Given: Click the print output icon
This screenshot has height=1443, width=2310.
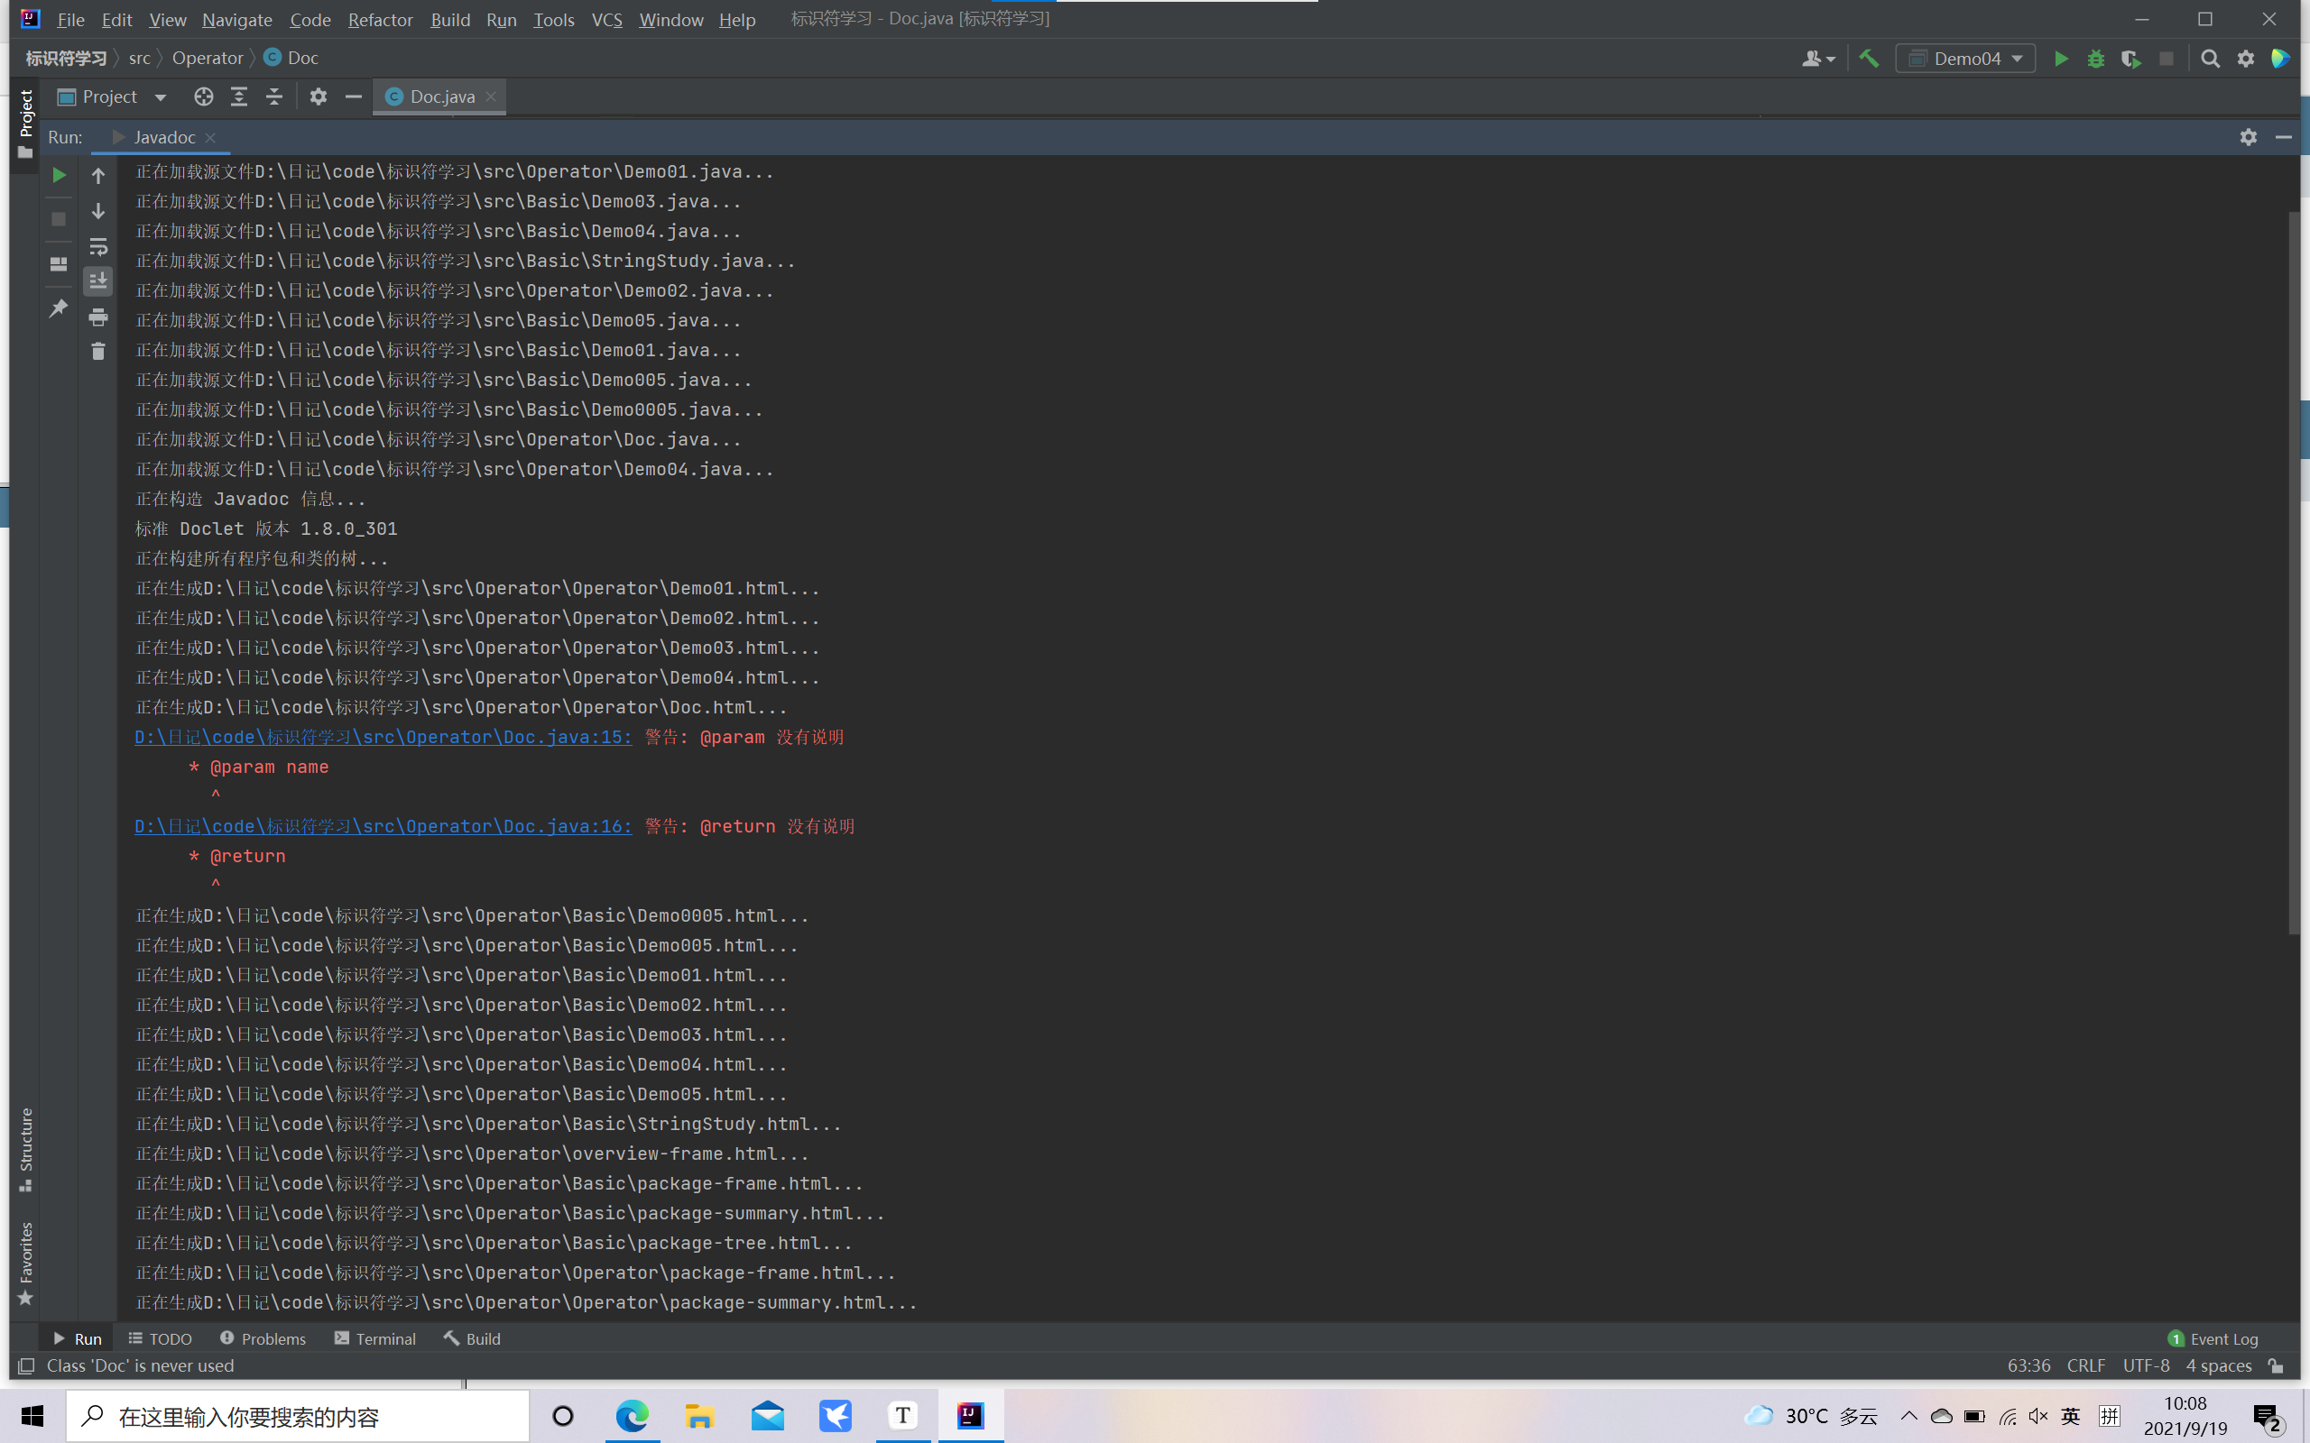Looking at the screenshot, I should click(x=97, y=317).
